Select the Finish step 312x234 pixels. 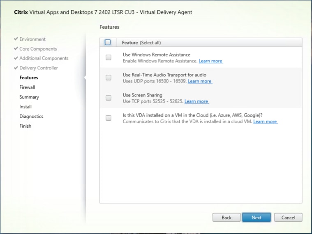[25, 126]
